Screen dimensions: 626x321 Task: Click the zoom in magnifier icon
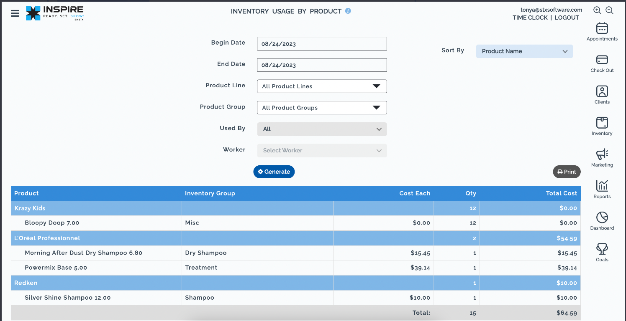click(x=597, y=11)
